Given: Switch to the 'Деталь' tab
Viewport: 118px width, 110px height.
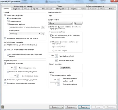Looking at the screenshot, I should click(112, 9).
